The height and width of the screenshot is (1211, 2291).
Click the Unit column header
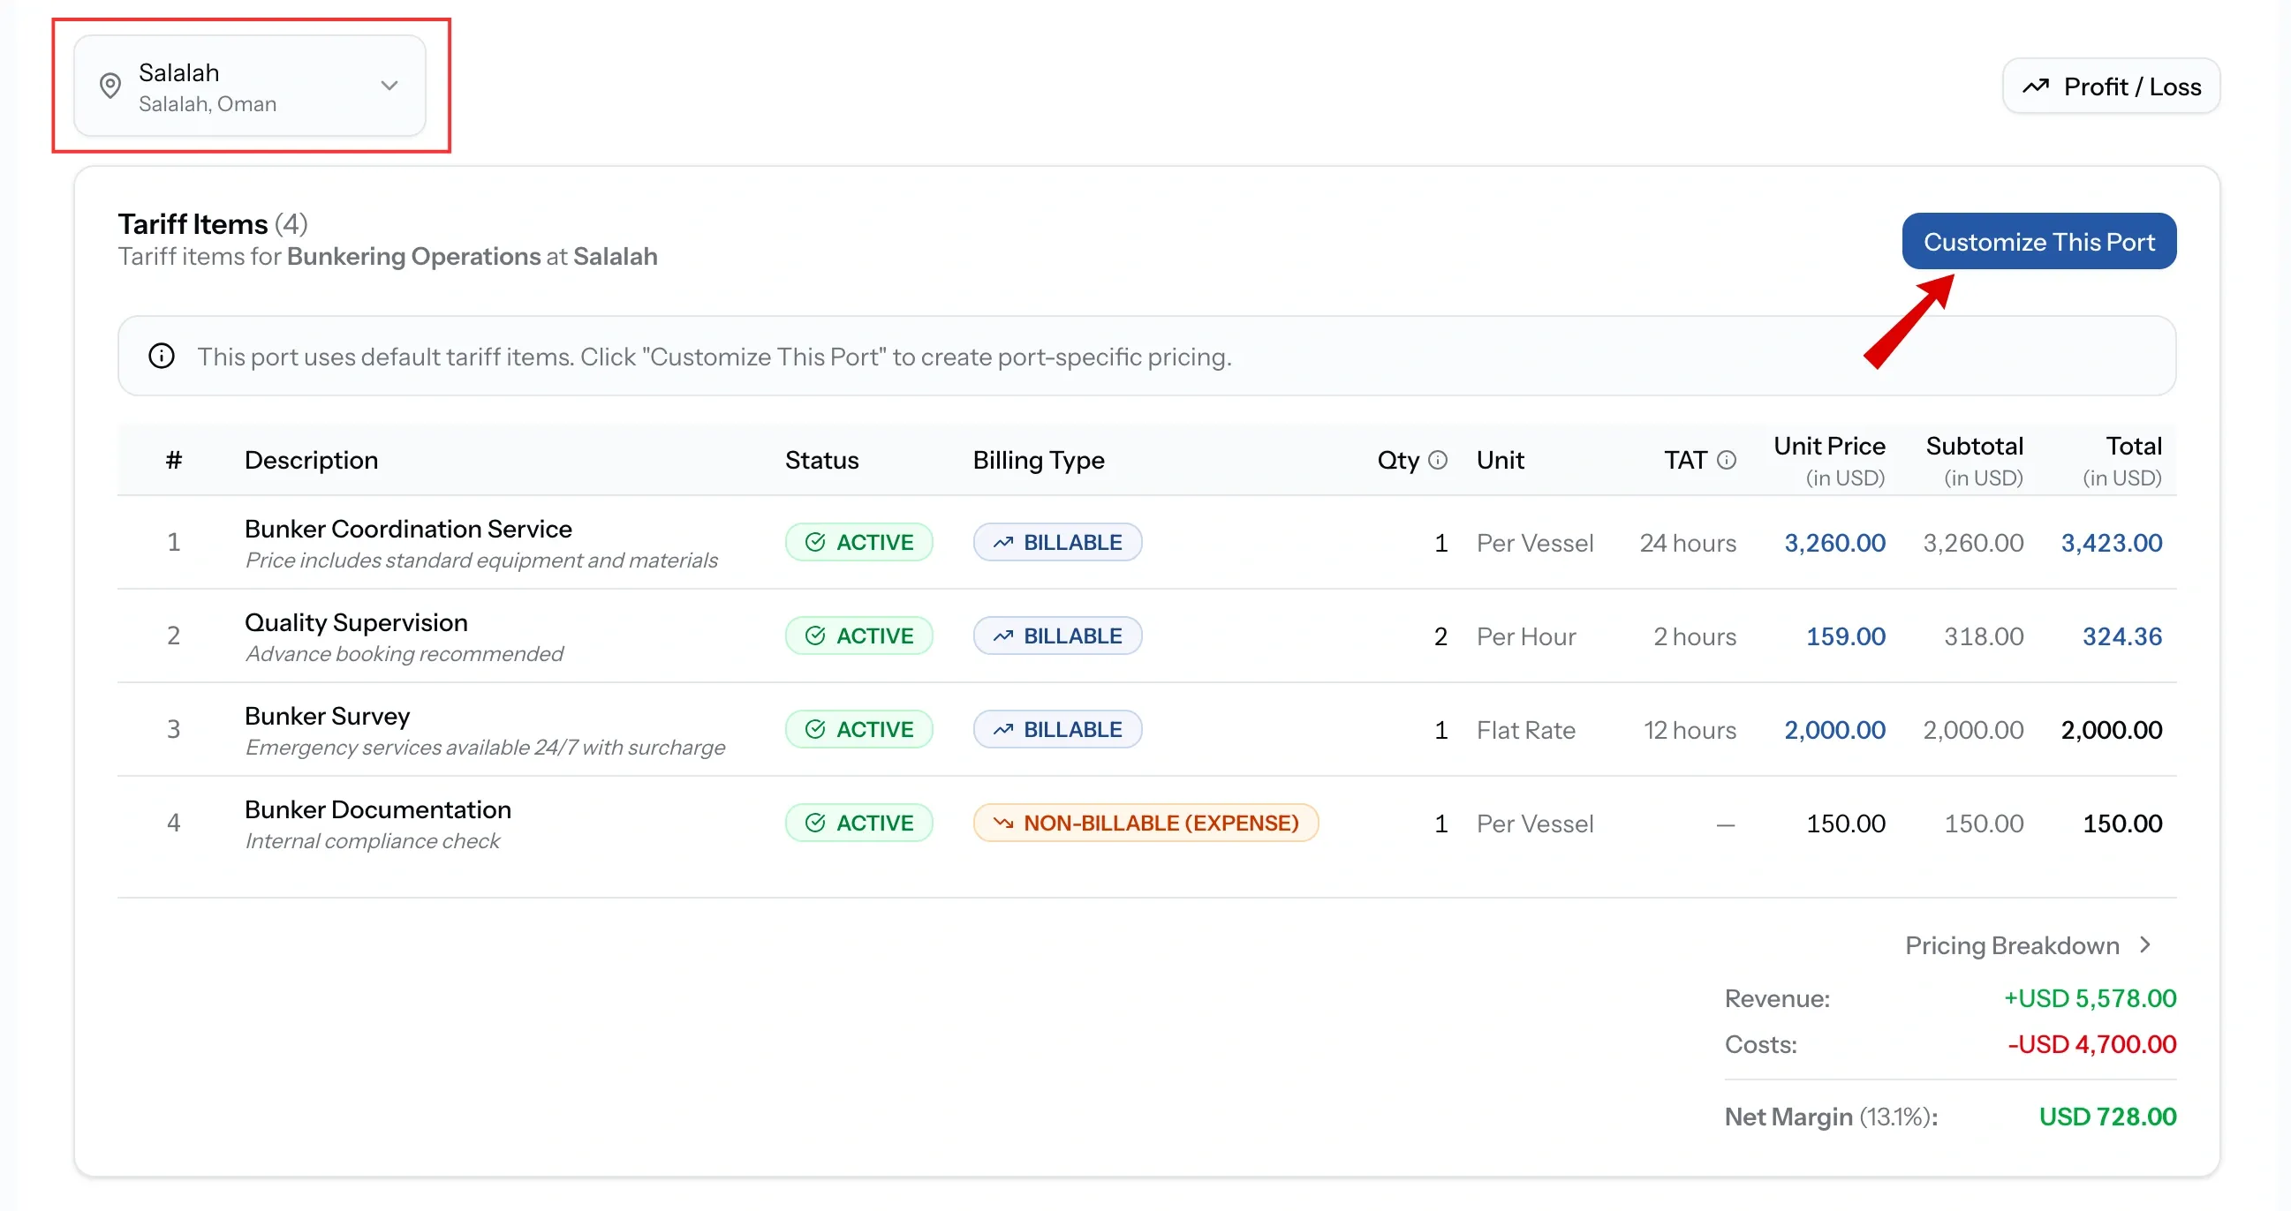[x=1500, y=461]
